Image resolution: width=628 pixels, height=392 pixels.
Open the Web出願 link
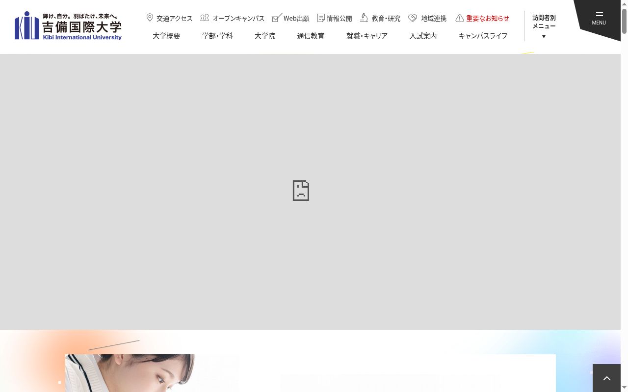(x=296, y=18)
